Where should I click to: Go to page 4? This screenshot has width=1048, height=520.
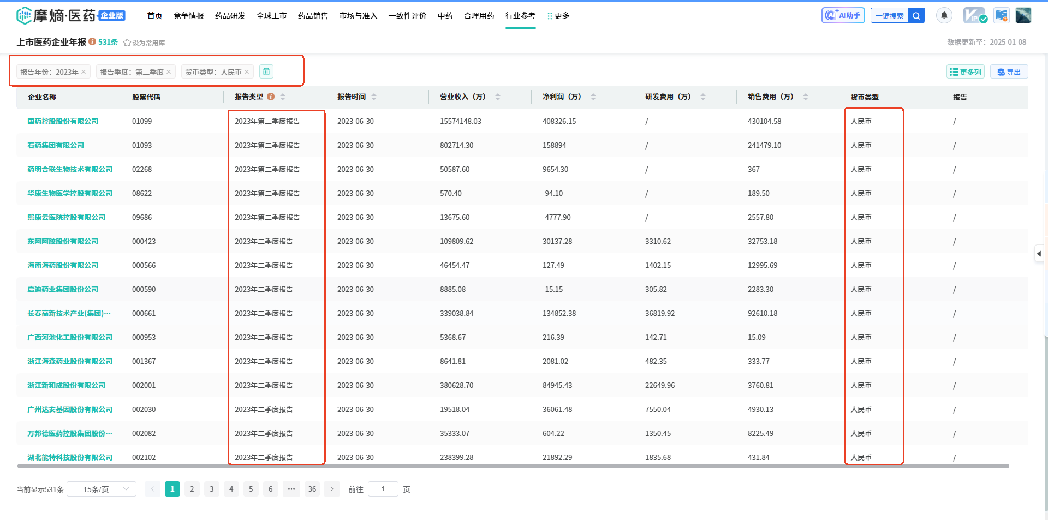[x=231, y=489]
